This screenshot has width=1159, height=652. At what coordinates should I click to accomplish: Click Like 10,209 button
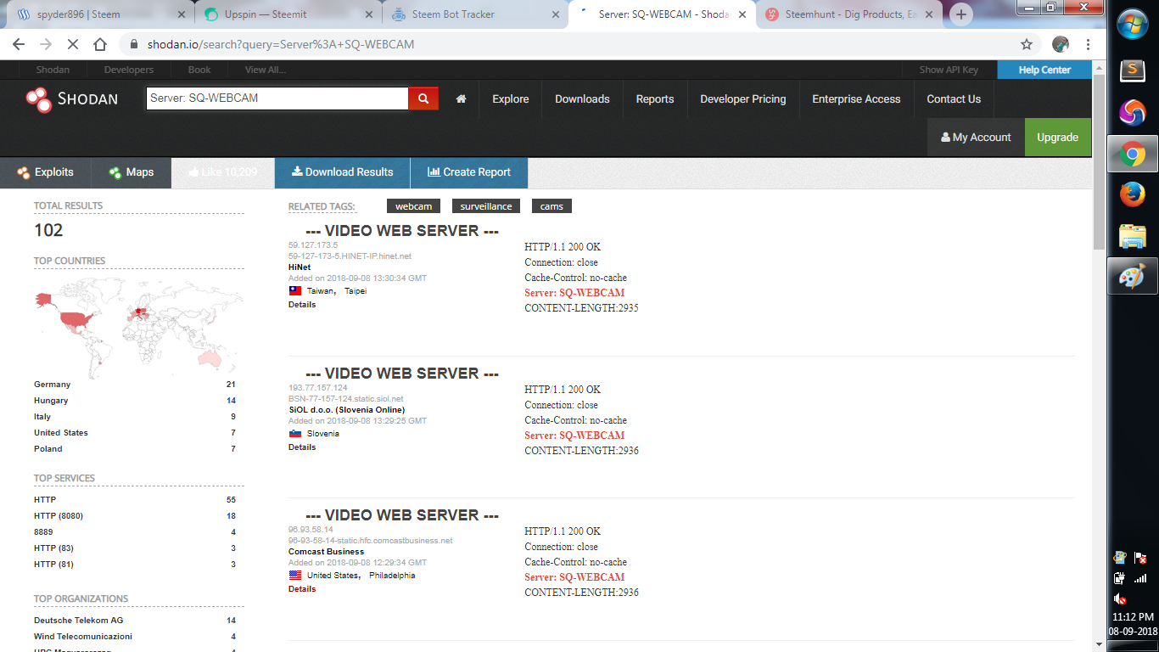click(x=222, y=172)
